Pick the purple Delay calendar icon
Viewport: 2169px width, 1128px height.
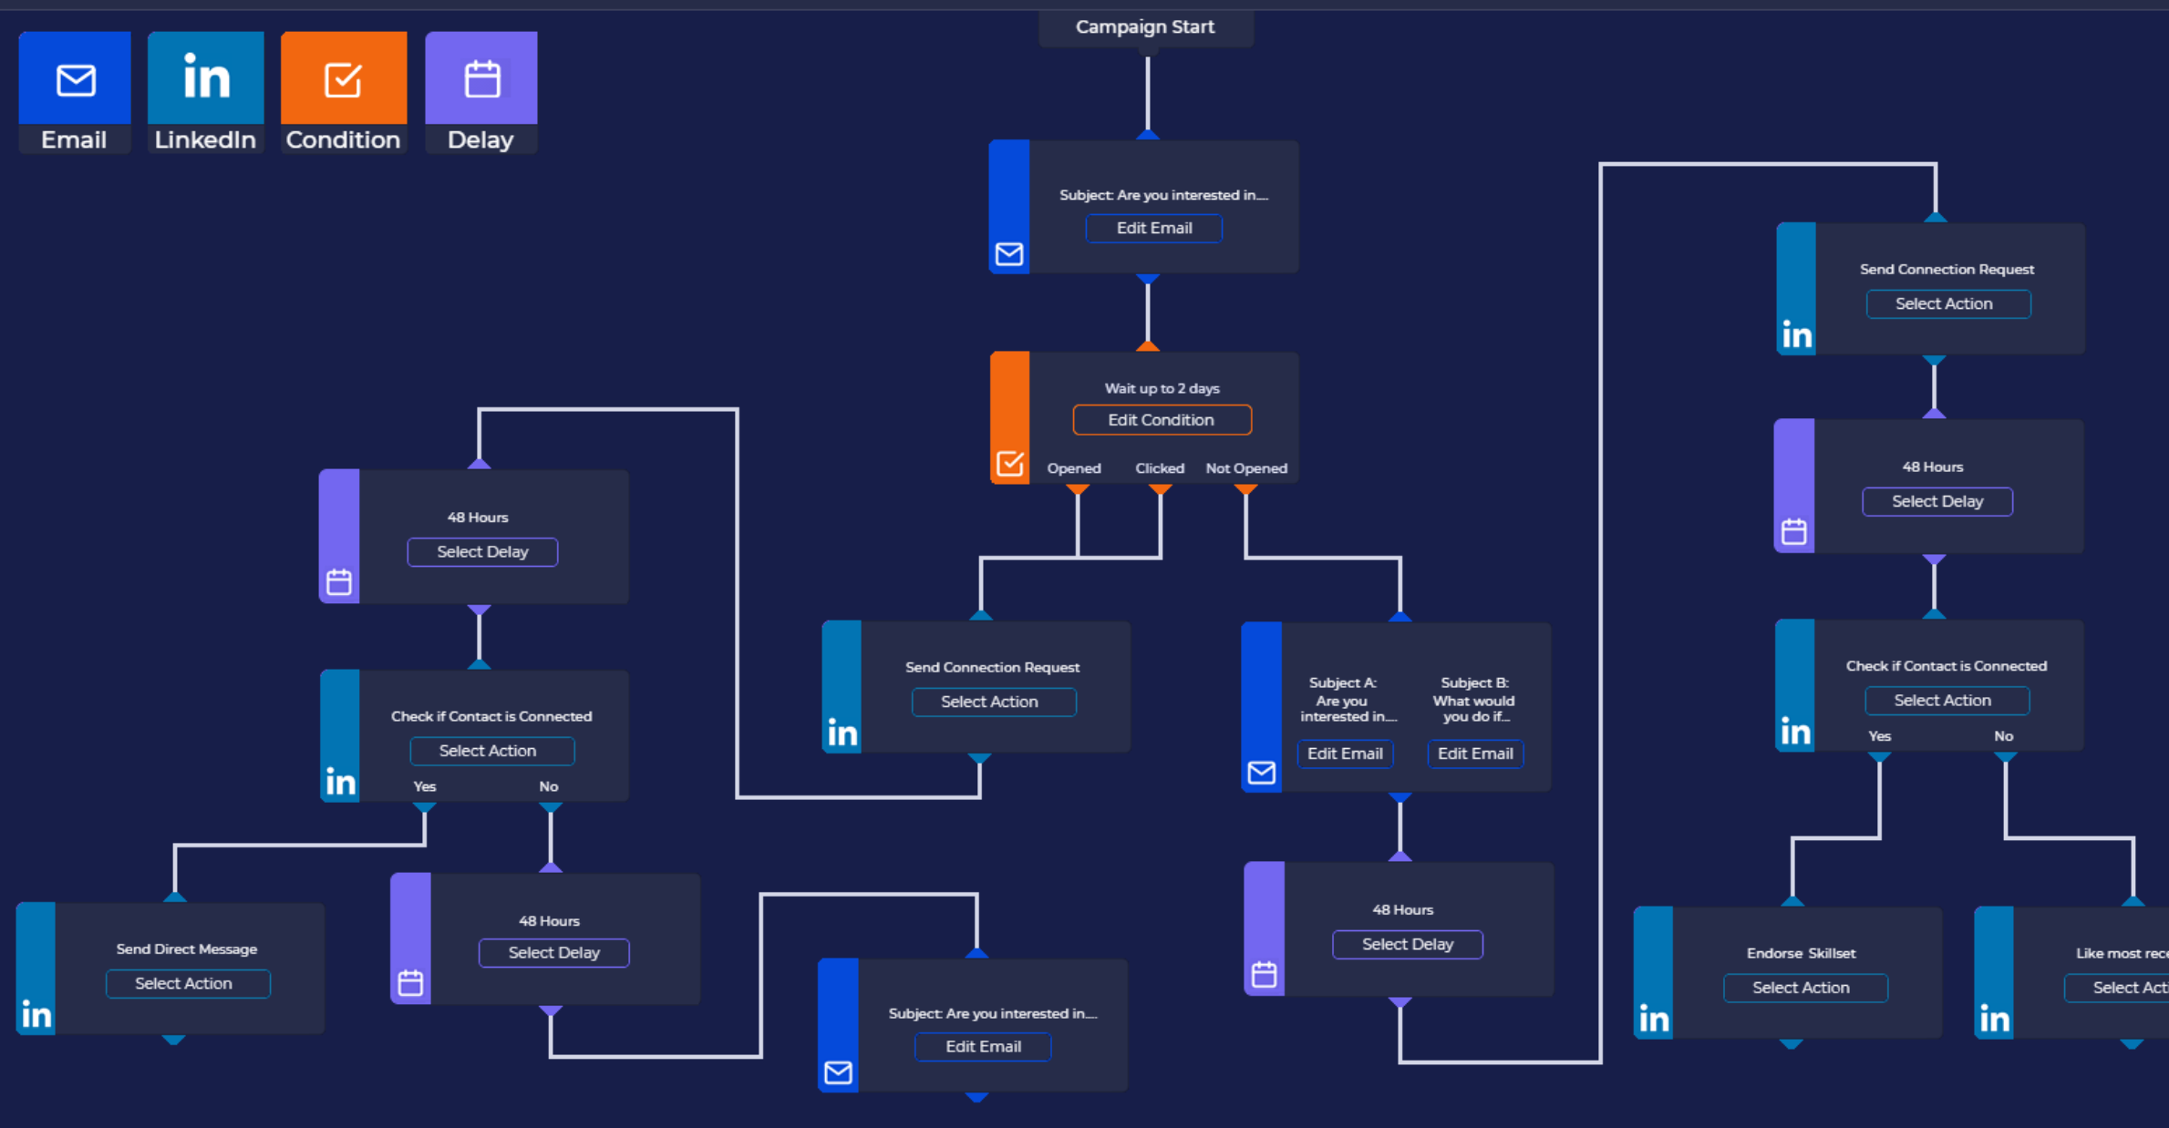coord(481,80)
